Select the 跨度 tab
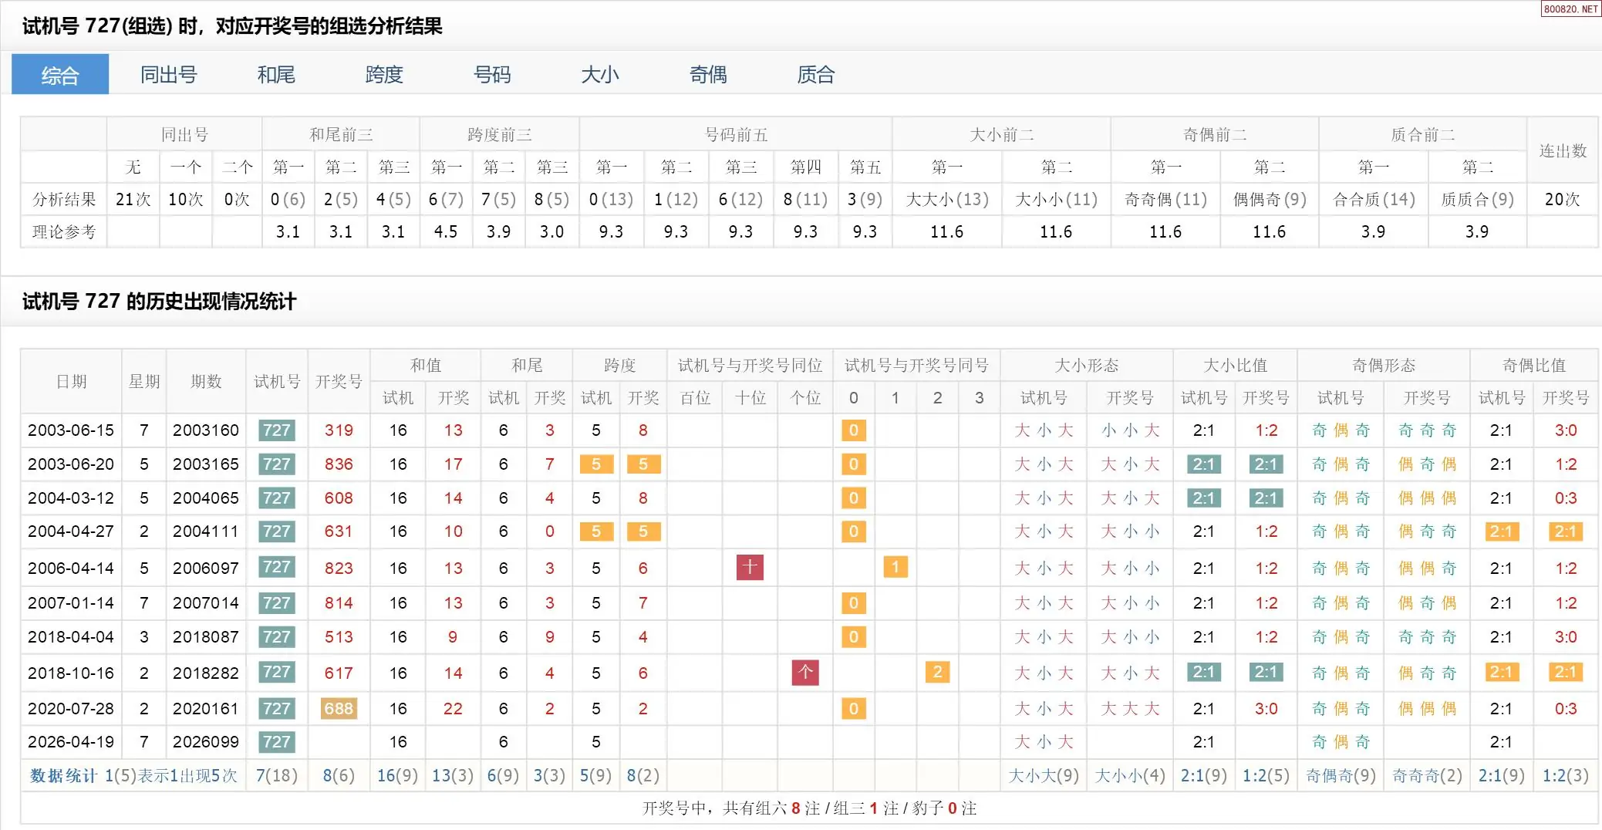The image size is (1602, 830). [384, 75]
